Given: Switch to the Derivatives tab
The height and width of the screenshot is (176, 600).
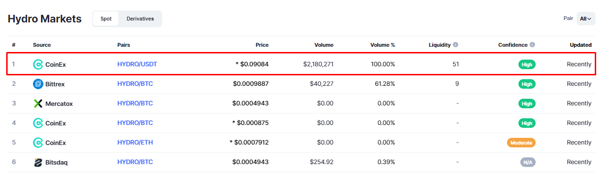Looking at the screenshot, I should click(140, 19).
